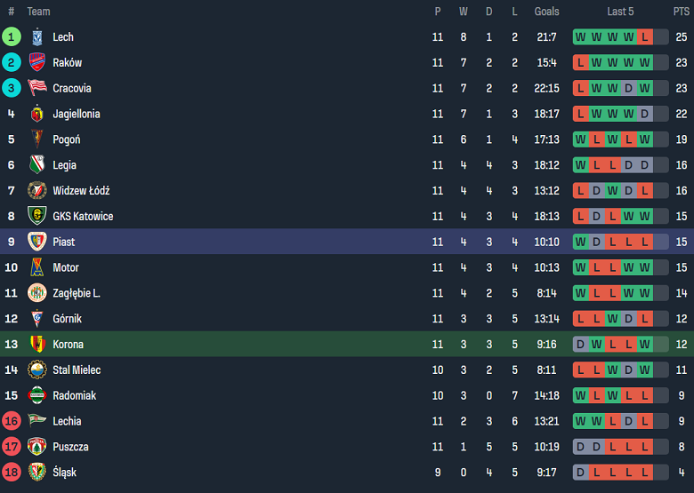Open the Piast team name link

(x=63, y=242)
